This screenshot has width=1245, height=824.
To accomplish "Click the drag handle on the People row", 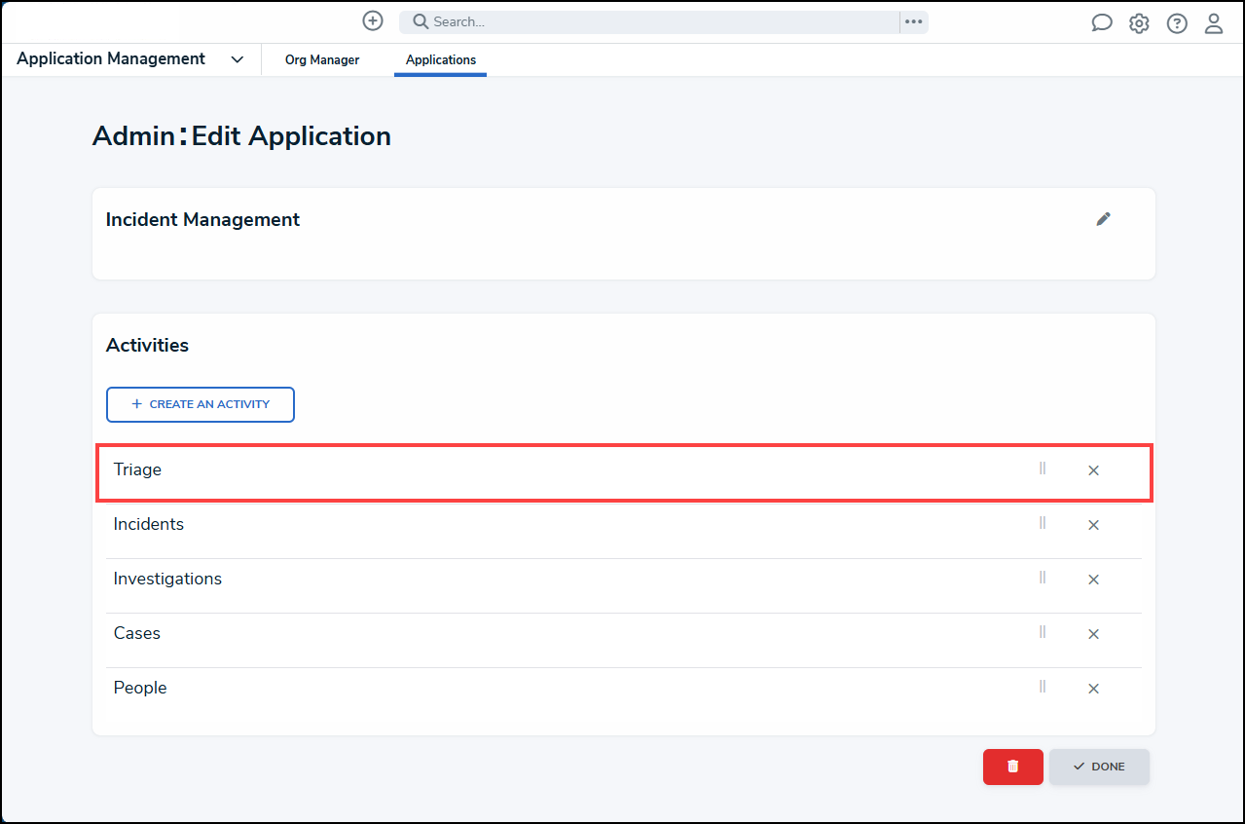I will (x=1043, y=687).
